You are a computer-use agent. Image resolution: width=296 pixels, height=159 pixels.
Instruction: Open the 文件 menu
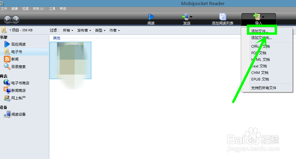pos(4,9)
